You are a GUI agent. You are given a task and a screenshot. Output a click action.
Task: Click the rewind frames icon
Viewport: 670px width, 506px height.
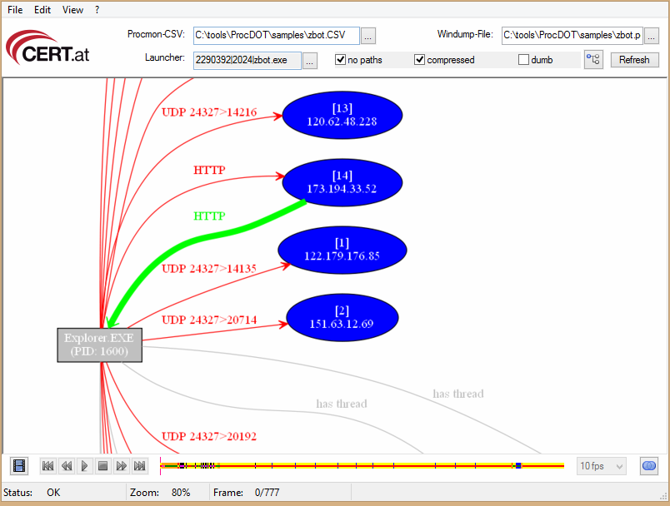(x=67, y=466)
